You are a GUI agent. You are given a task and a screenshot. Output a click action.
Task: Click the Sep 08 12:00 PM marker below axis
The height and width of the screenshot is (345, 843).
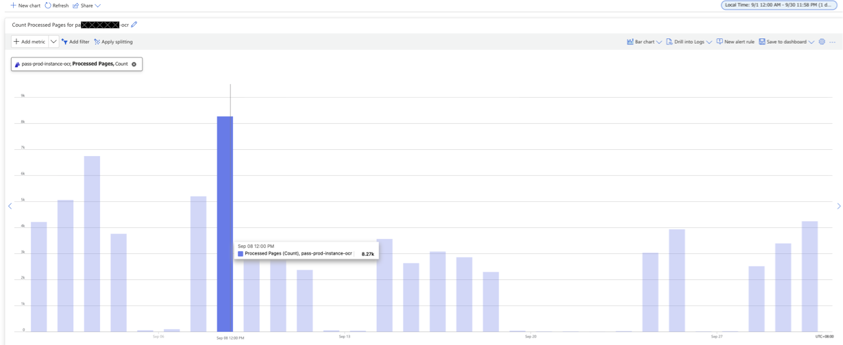(230, 337)
